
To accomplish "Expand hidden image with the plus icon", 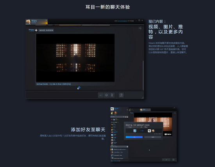I will [36, 30].
